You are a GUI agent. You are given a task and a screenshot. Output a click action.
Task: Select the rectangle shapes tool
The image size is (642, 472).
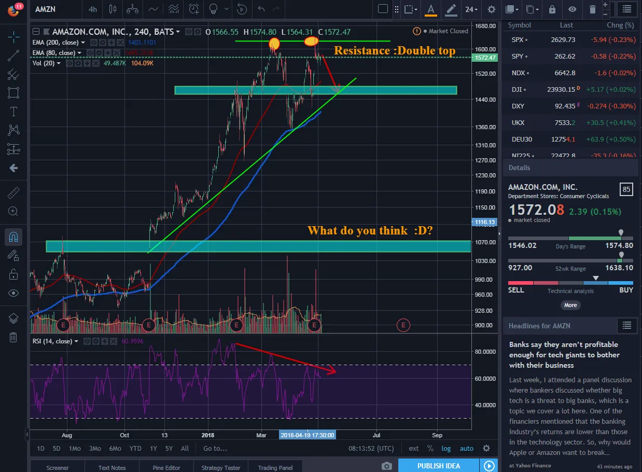(14, 93)
